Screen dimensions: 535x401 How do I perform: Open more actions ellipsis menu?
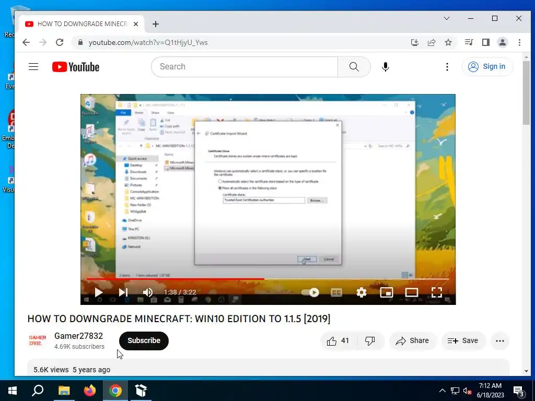(500, 340)
